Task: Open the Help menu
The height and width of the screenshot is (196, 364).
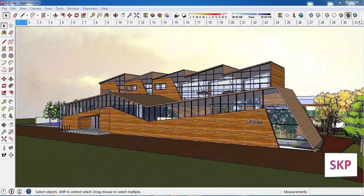Action: [104, 9]
